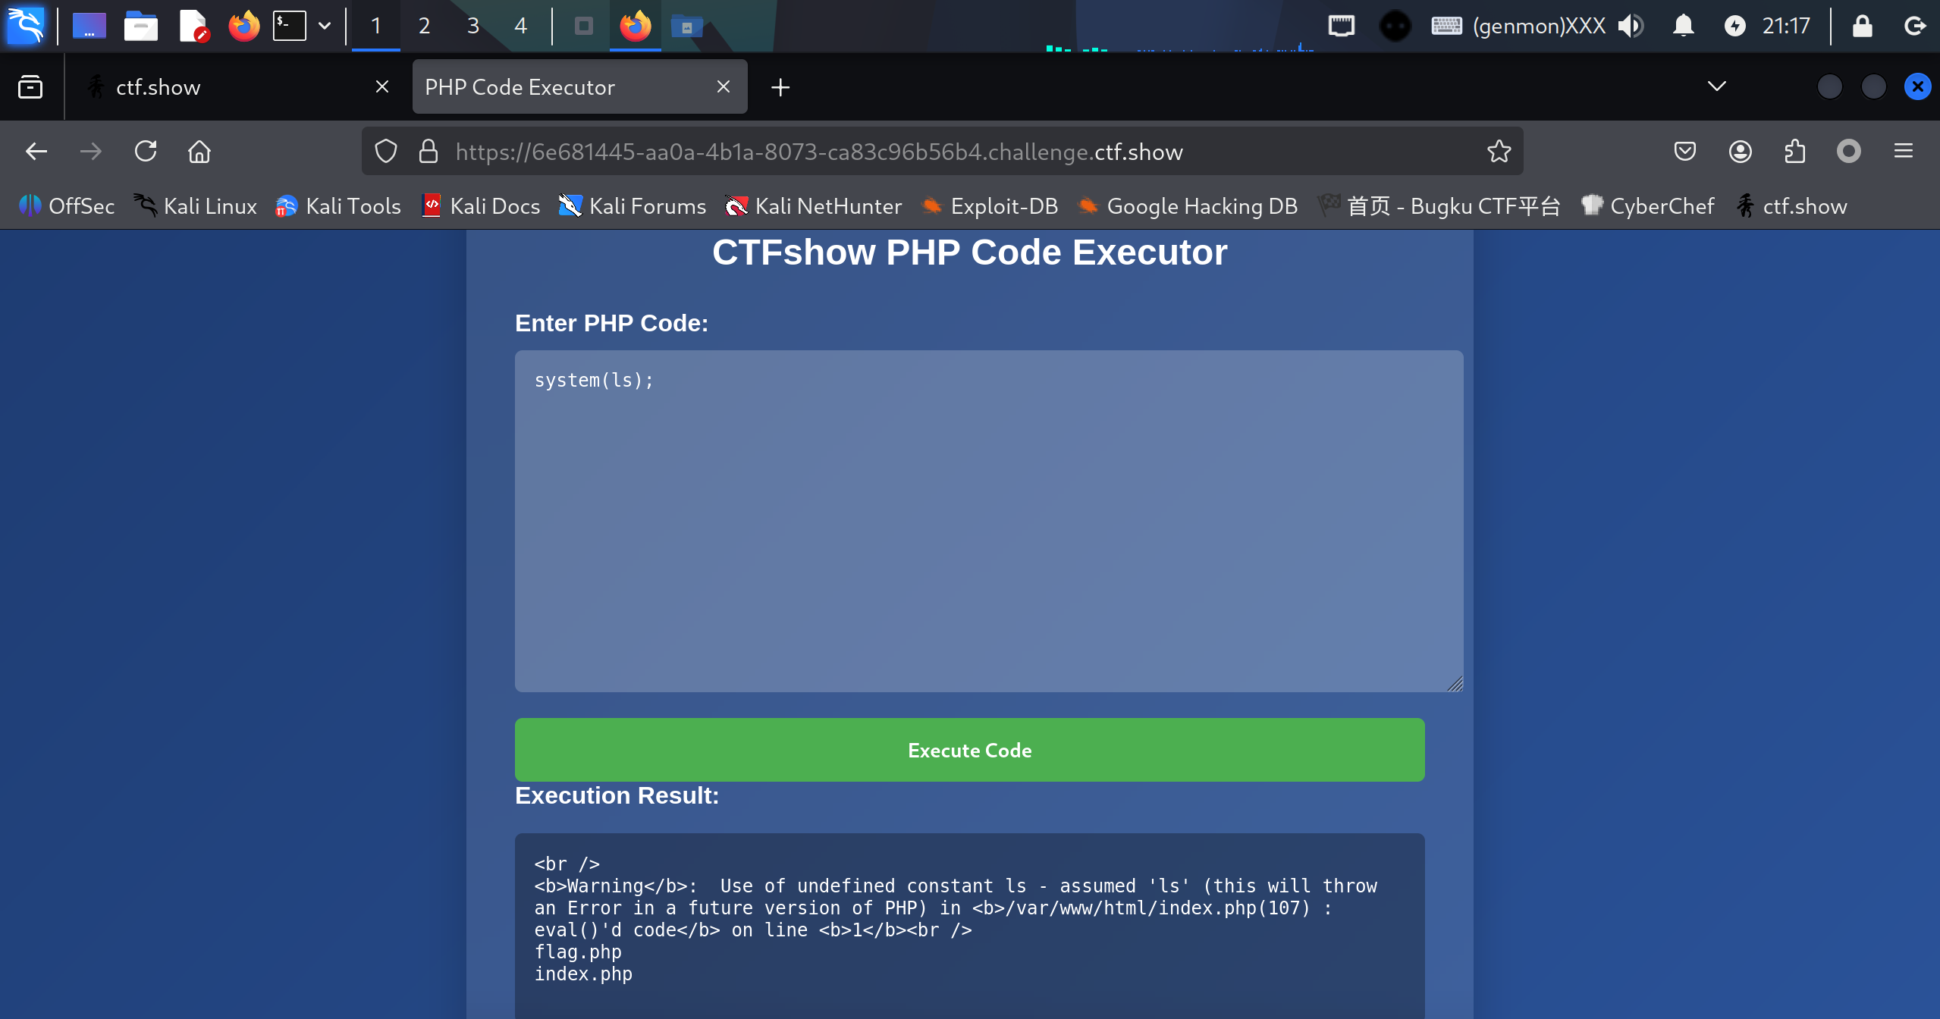The image size is (1940, 1019).
Task: Open the tracking protection shield panel
Action: point(386,152)
